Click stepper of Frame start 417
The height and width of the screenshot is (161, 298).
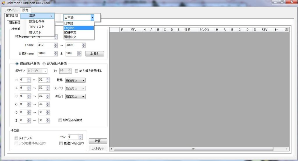pos(56,45)
